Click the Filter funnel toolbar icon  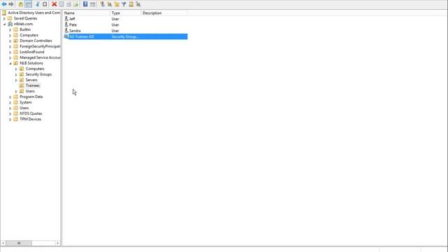coord(124,4)
